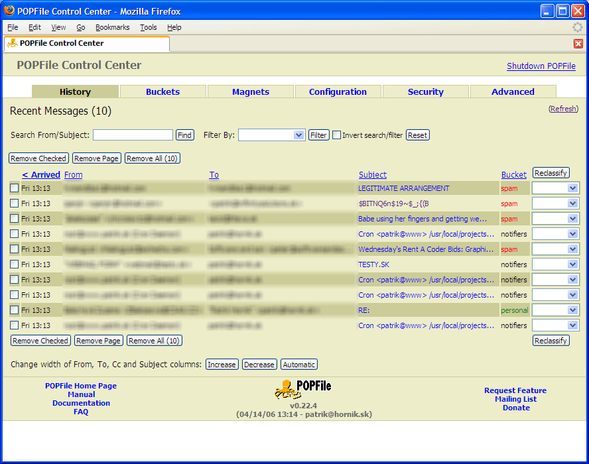
Task: Check the $BITNQ6n$19 message checkbox
Action: pyautogui.click(x=15, y=203)
